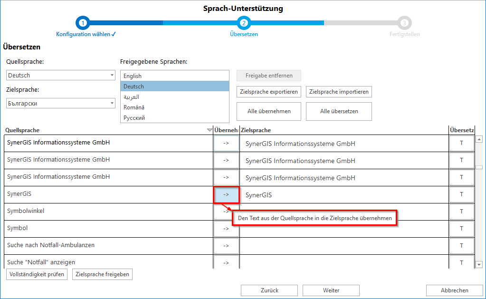The height and width of the screenshot is (299, 486).
Task: Open the Quellsprache dropdown showing Deutsch
Action: 61,75
